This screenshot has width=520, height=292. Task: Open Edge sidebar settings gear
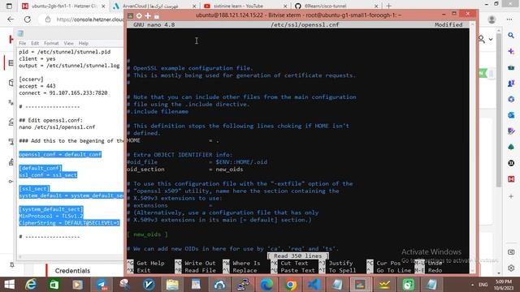pos(511,268)
